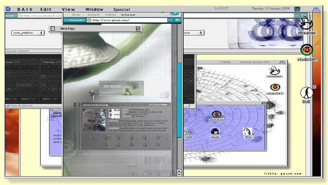Click the telephone icon in menu bar
Image resolution: width=328 pixels, height=185 pixels.
pyautogui.click(x=297, y=9)
